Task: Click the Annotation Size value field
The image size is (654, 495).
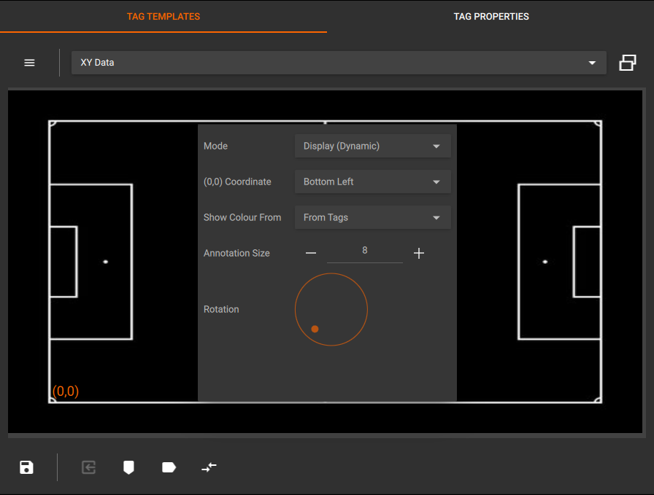Action: (x=364, y=252)
